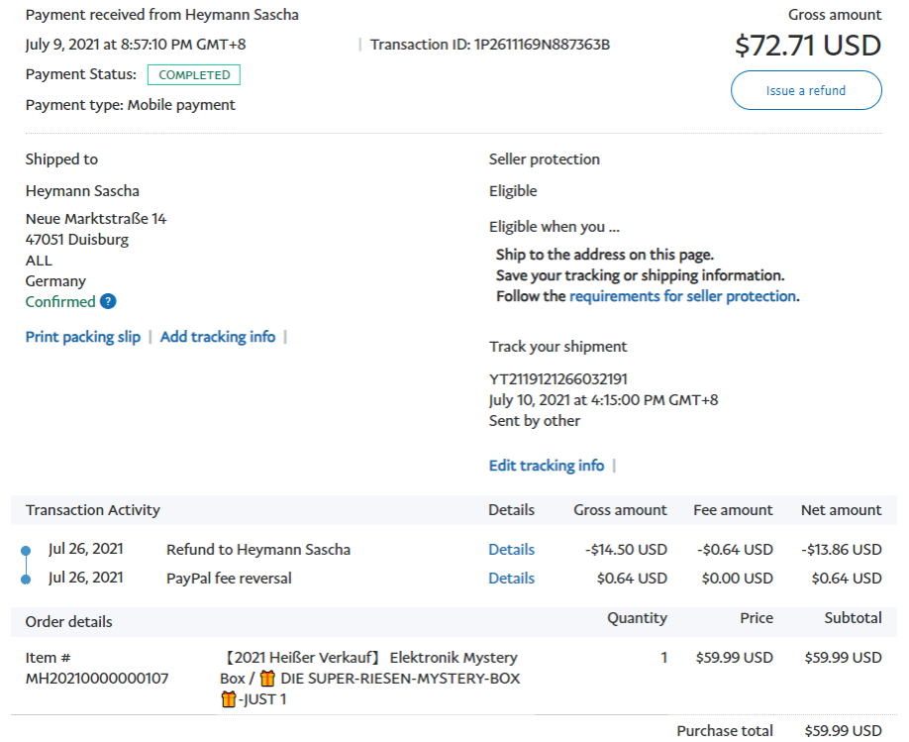Click the Add tracking info link
The width and height of the screenshot is (909, 742).
[218, 337]
